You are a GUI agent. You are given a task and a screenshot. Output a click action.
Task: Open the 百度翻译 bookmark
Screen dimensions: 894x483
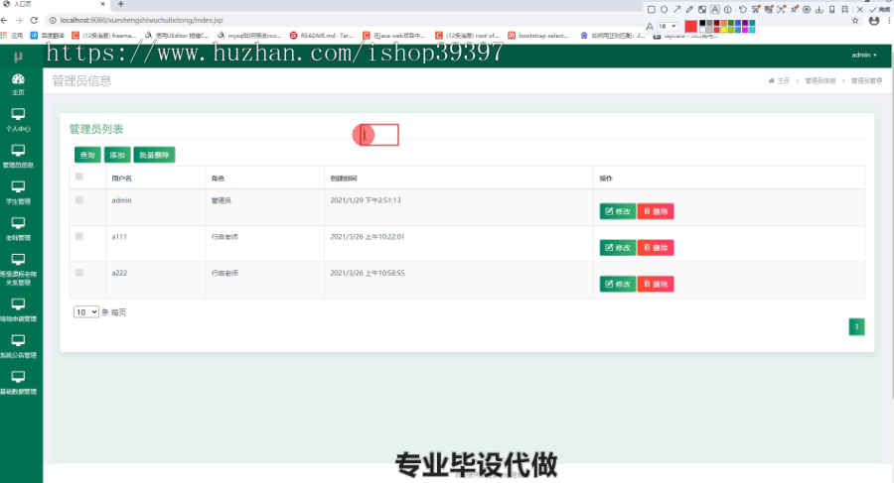(x=48, y=36)
